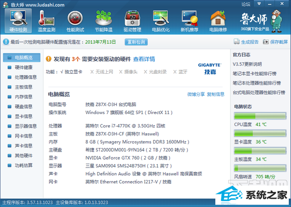
Task: Click the 显卡温度 progress bar
Action: coord(260,133)
